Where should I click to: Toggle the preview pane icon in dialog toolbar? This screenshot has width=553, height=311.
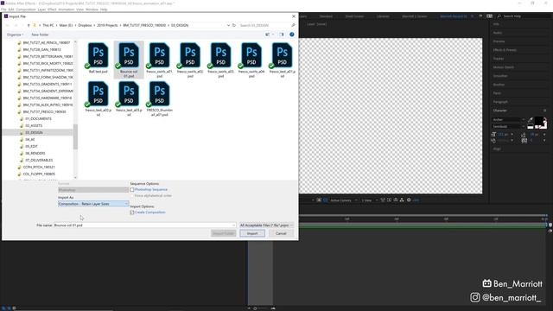point(282,35)
